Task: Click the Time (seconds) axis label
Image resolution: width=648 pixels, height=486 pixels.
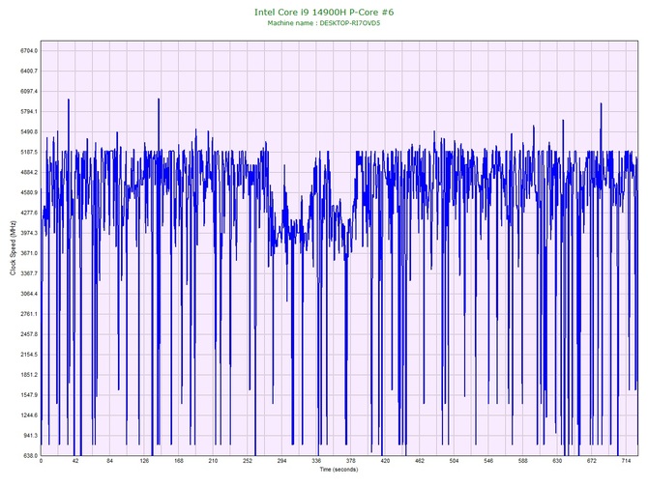Action: [x=339, y=470]
